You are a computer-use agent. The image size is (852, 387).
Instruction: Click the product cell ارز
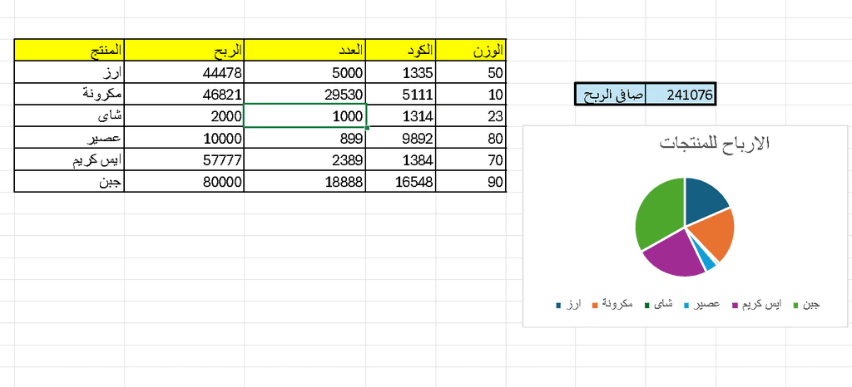coord(69,72)
